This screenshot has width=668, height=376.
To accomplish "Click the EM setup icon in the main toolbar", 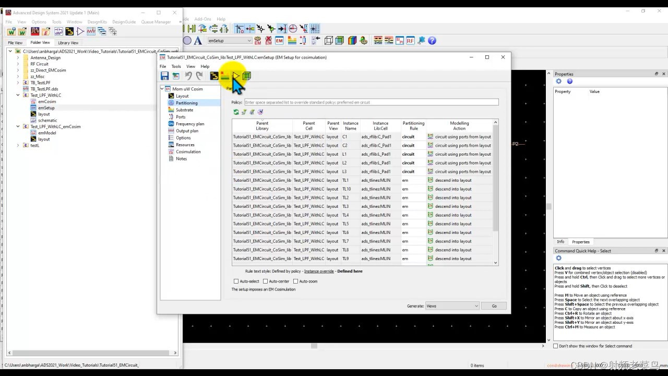I will [x=278, y=40].
